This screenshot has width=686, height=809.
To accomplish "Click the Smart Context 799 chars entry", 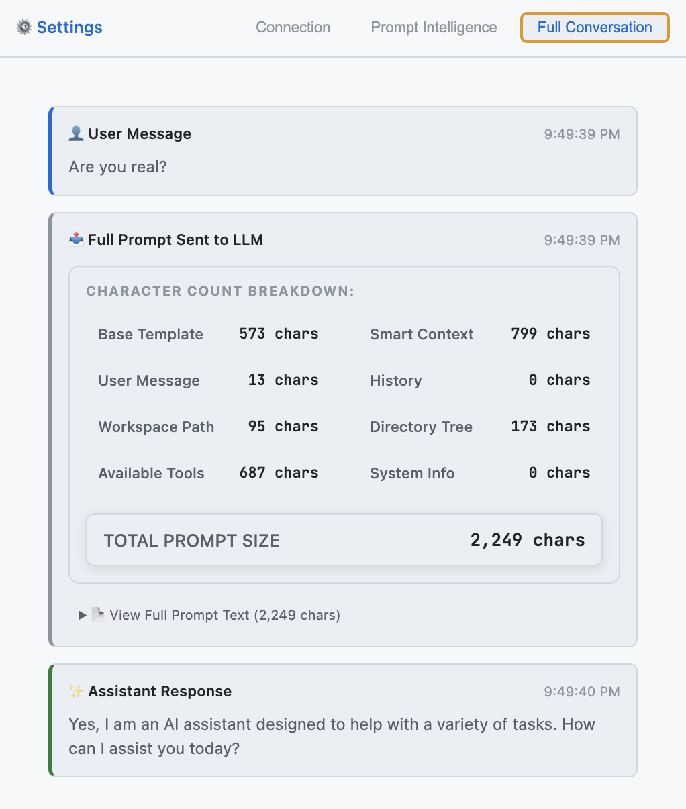I will (480, 334).
